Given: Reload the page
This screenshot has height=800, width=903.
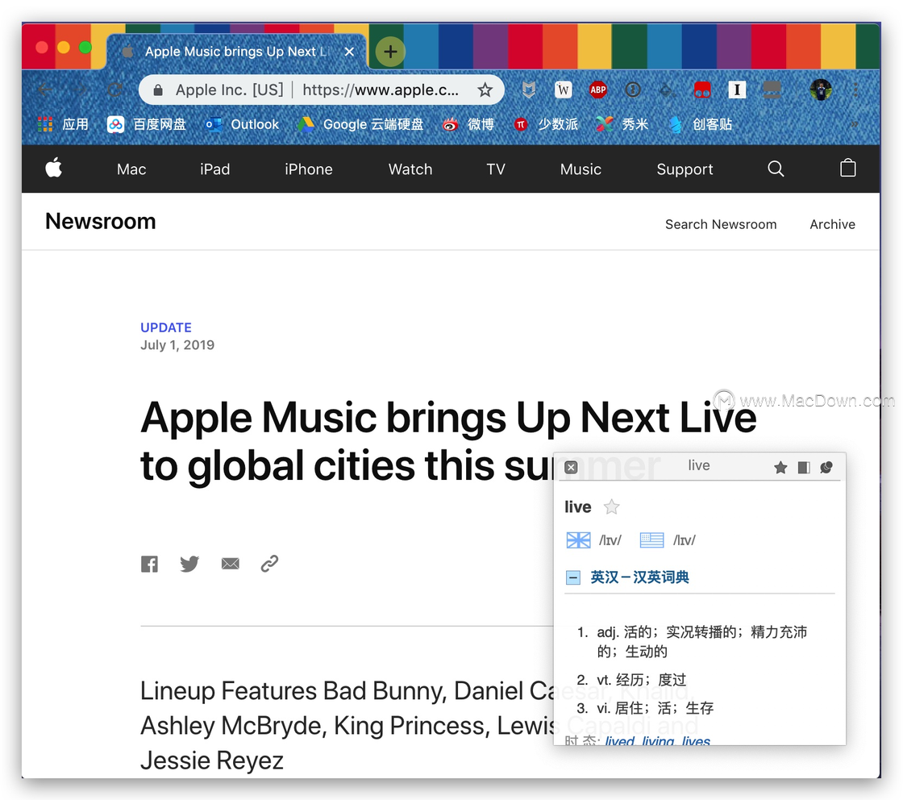Looking at the screenshot, I should pyautogui.click(x=114, y=90).
